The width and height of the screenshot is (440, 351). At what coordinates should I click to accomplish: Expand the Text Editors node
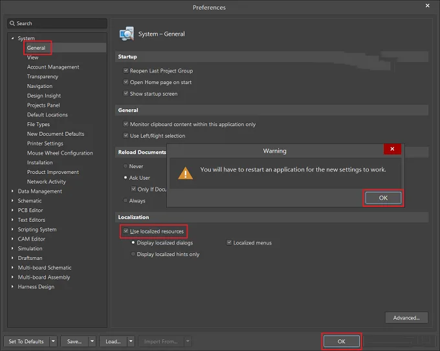12,220
